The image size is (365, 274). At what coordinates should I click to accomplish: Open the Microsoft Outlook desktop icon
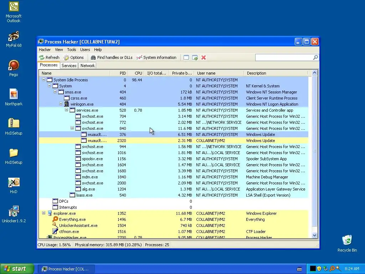tap(14, 12)
